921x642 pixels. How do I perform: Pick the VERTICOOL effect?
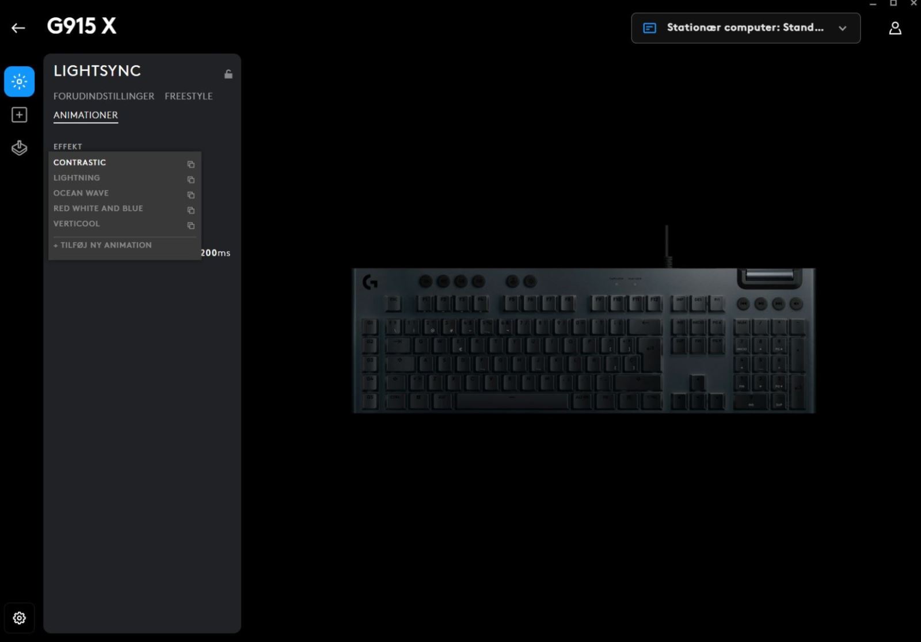click(77, 223)
